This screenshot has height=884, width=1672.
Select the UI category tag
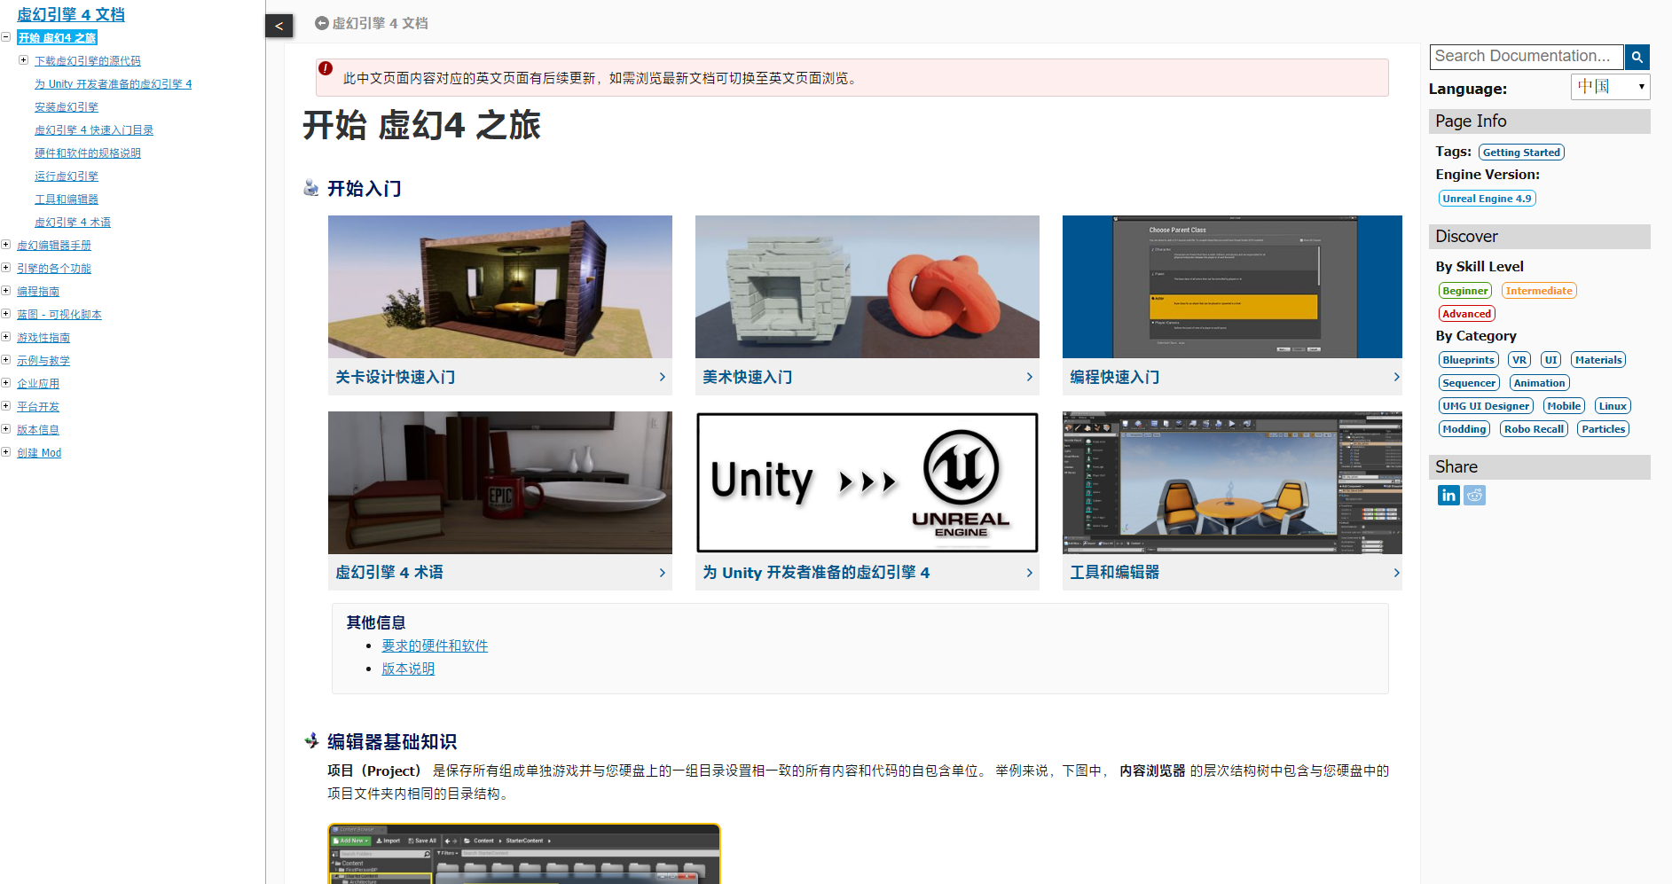click(1551, 360)
